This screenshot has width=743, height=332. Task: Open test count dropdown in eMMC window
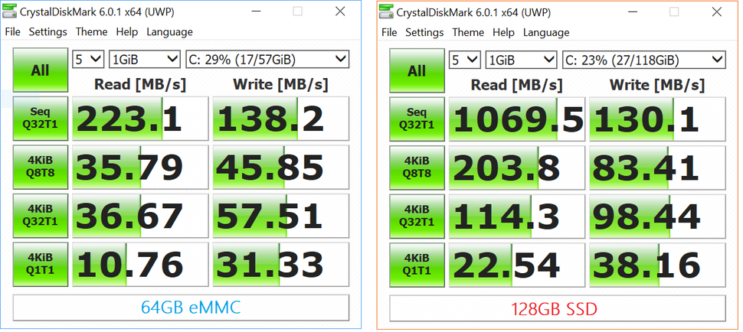88,59
